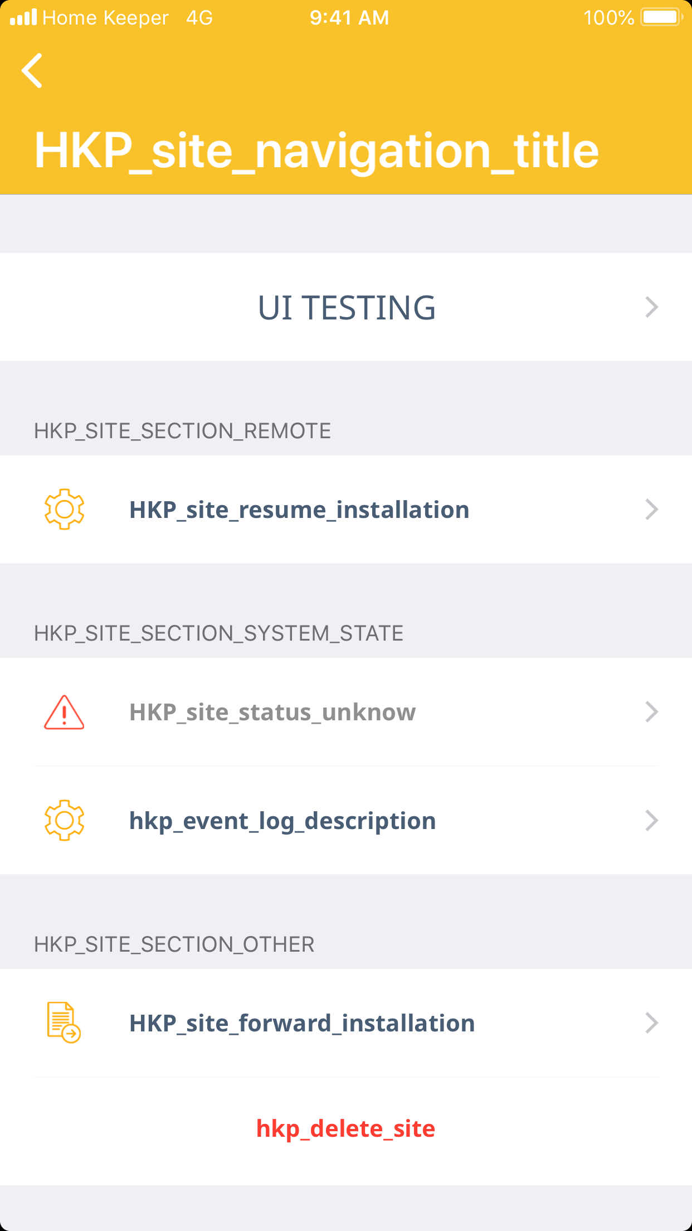This screenshot has height=1231, width=692.
Task: Tap the signal strength bars icon
Action: (23, 17)
